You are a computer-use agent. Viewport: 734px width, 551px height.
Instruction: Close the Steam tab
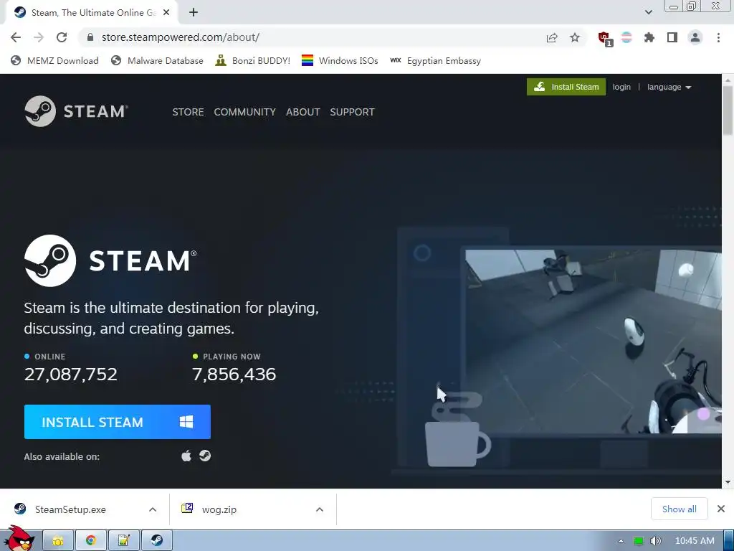(x=166, y=13)
